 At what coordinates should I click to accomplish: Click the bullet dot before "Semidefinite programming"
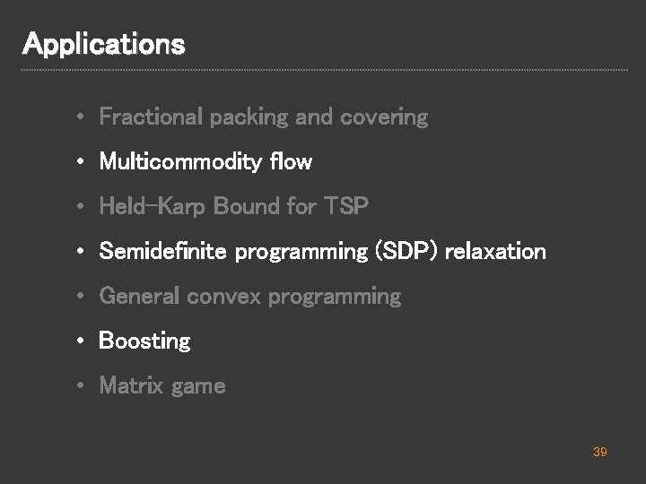[81, 252]
